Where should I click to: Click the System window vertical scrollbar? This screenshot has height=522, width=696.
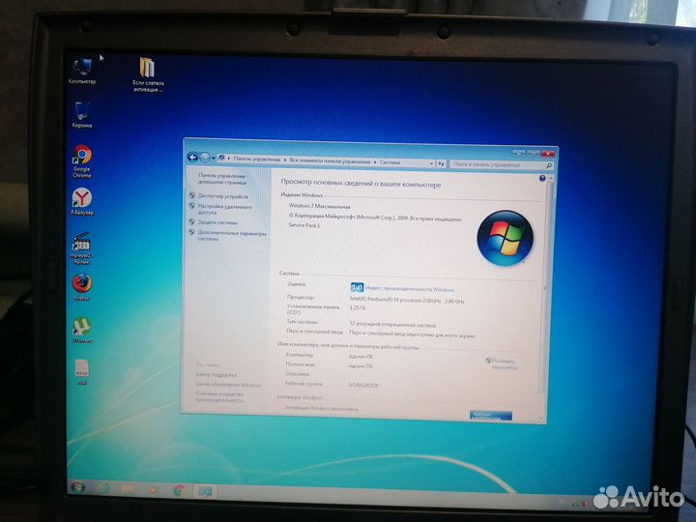pyautogui.click(x=546, y=288)
